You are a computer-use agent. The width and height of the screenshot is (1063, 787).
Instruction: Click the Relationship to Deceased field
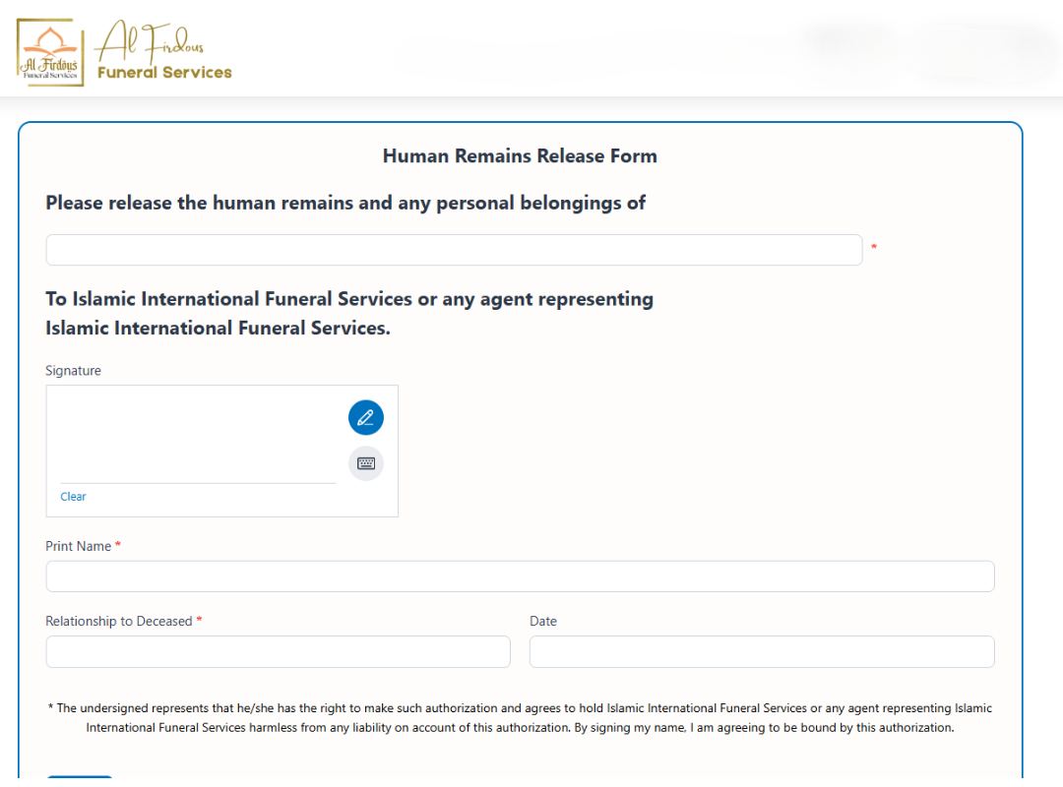click(278, 651)
